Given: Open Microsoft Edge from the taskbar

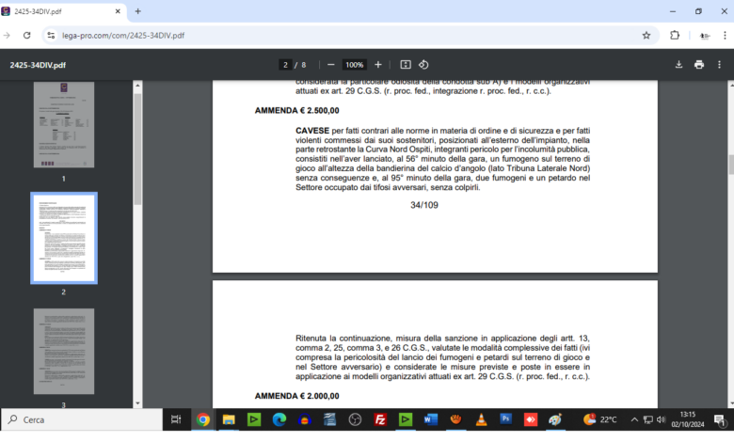Looking at the screenshot, I should point(279,419).
